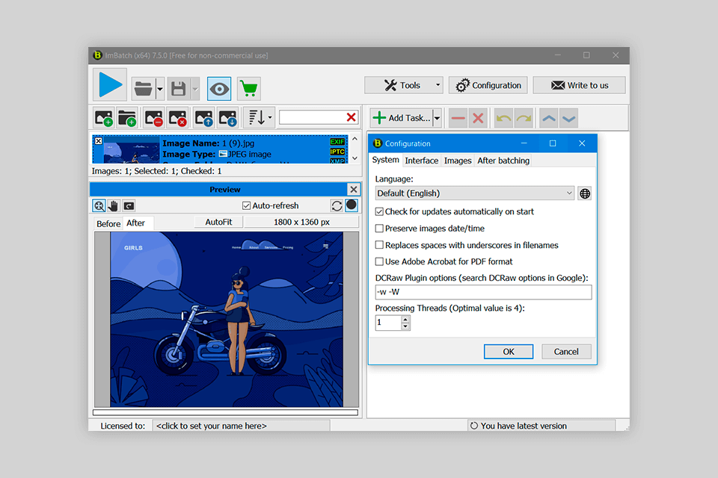
Task: Click the preview horizontal scrollbar
Action: (225, 412)
